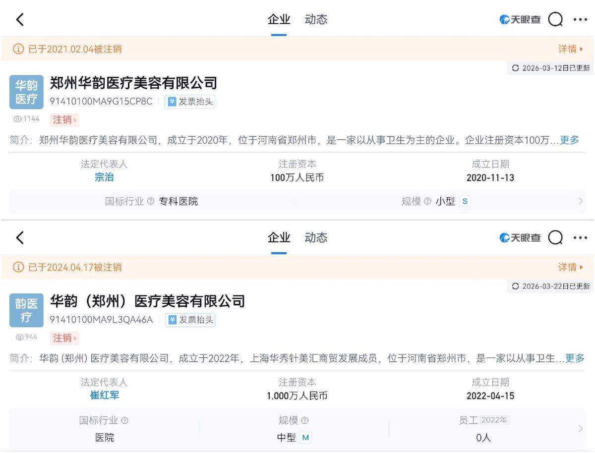
Task: Click 规模 help icon next to 小型
Action: pyautogui.click(x=427, y=202)
